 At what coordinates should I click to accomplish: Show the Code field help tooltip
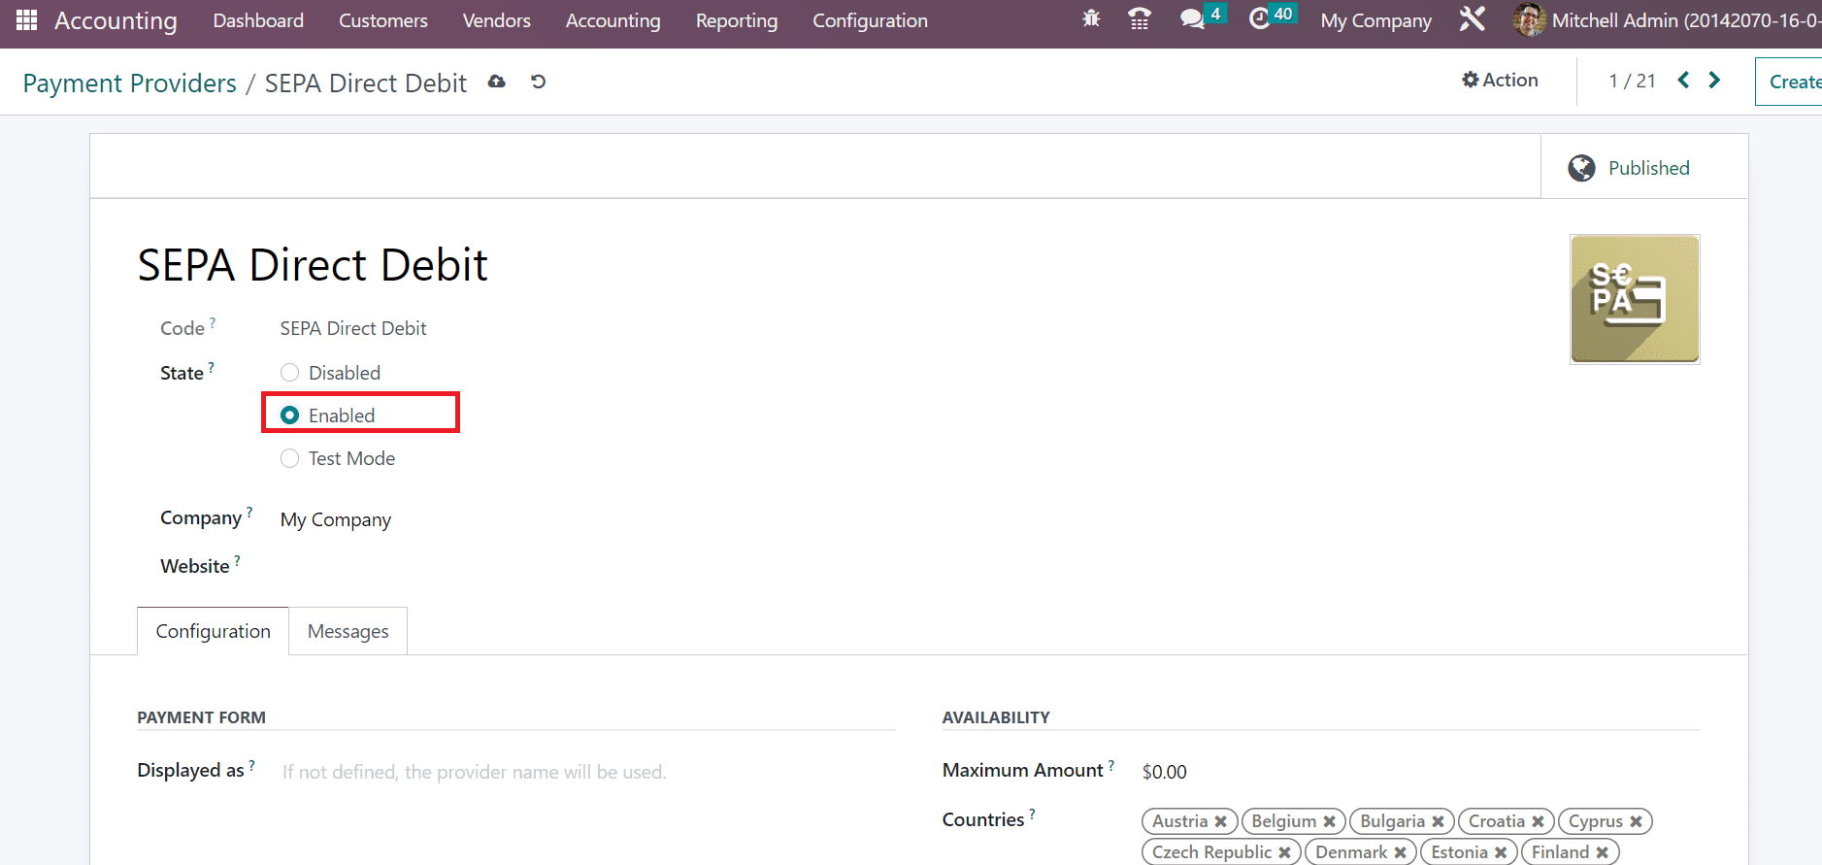tap(213, 322)
